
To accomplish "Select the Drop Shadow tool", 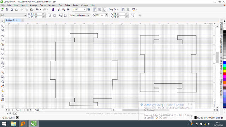I will [2, 77].
